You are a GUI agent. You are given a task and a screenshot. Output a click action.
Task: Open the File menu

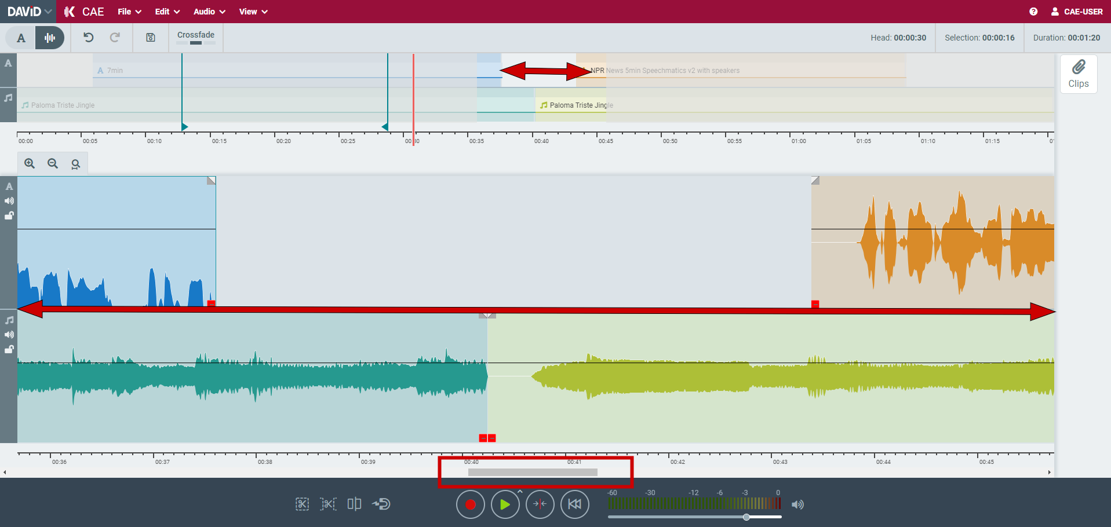pyautogui.click(x=129, y=12)
